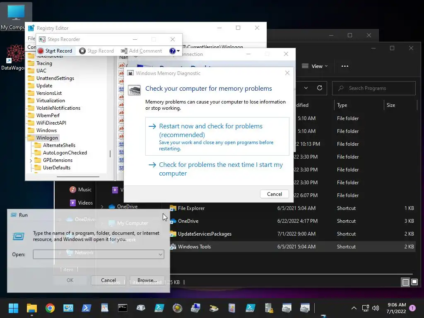Open Command Prompt from the taskbar

[123, 308]
